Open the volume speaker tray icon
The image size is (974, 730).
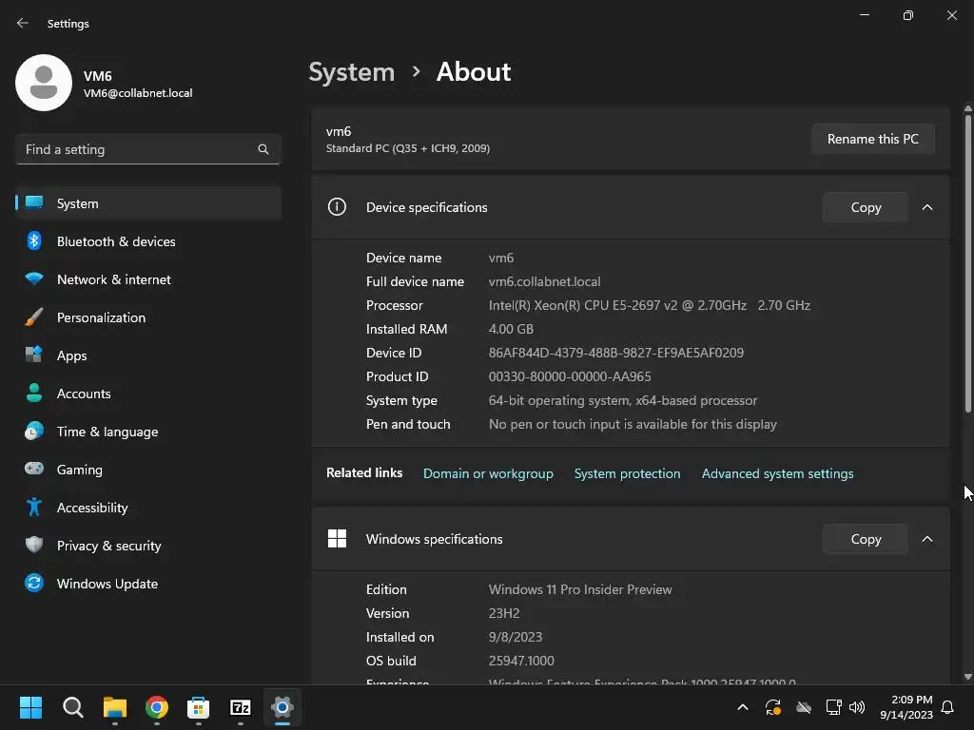point(857,707)
